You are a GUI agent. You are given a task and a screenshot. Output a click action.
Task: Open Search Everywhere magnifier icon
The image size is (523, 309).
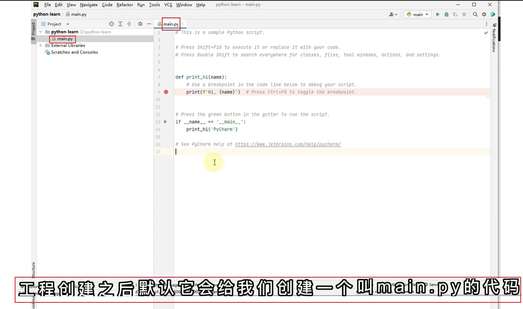(x=475, y=14)
